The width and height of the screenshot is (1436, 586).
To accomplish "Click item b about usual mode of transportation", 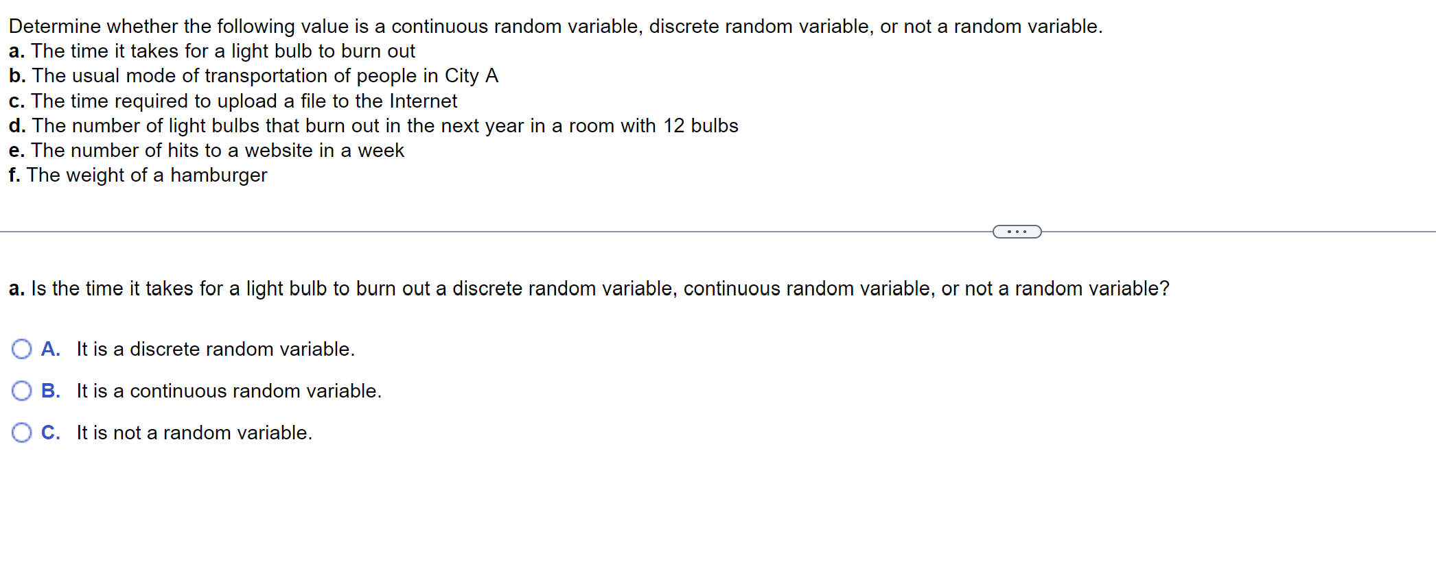I will pyautogui.click(x=254, y=76).
